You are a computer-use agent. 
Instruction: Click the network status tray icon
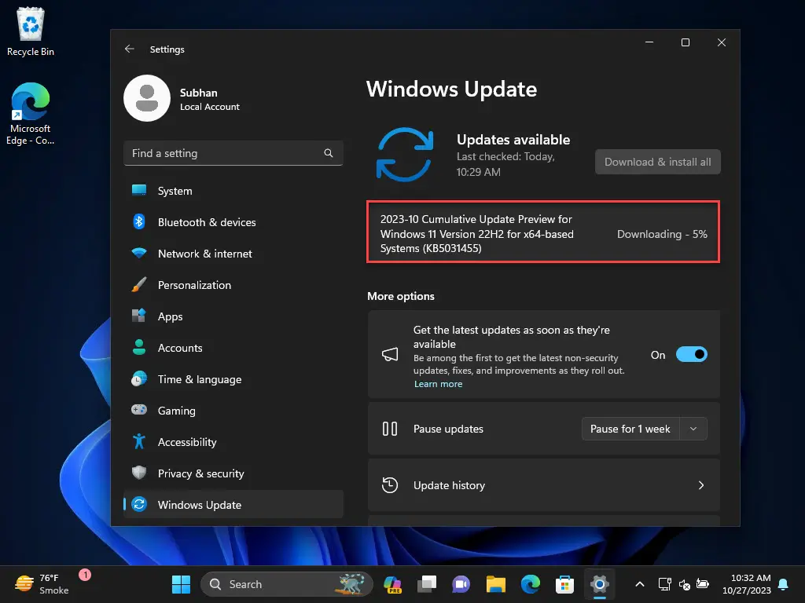point(665,584)
